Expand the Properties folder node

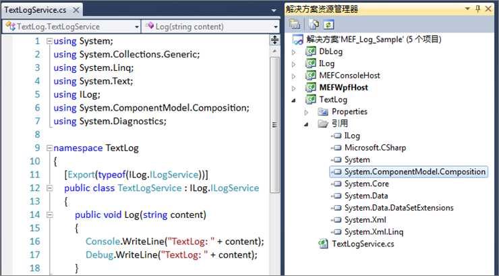pos(306,112)
